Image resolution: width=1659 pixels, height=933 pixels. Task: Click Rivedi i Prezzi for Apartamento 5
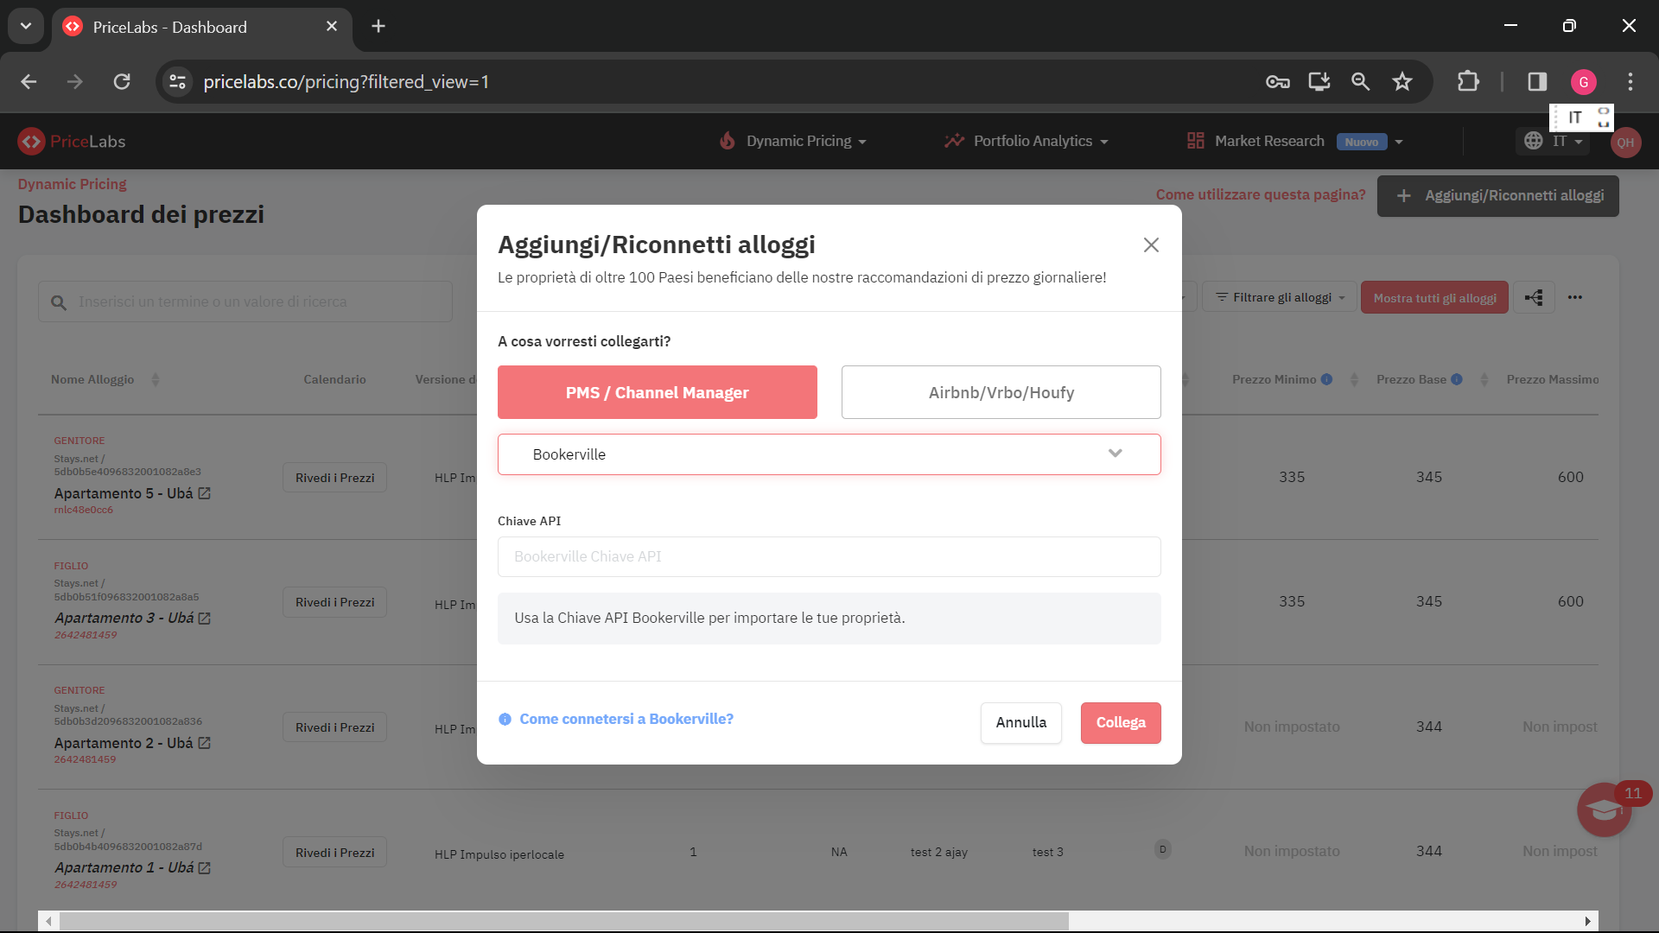tap(334, 478)
